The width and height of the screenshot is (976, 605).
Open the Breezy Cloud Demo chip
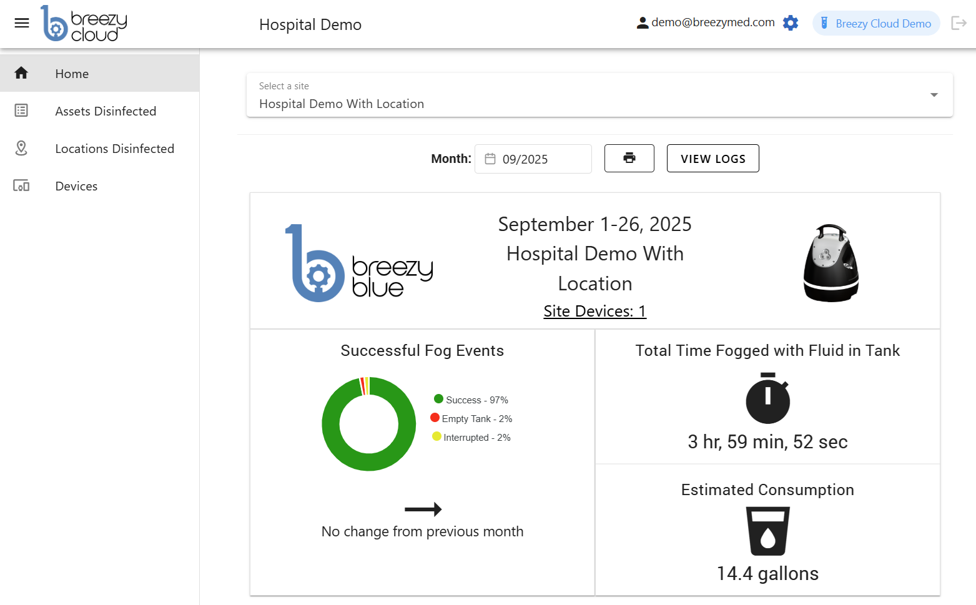click(x=875, y=24)
